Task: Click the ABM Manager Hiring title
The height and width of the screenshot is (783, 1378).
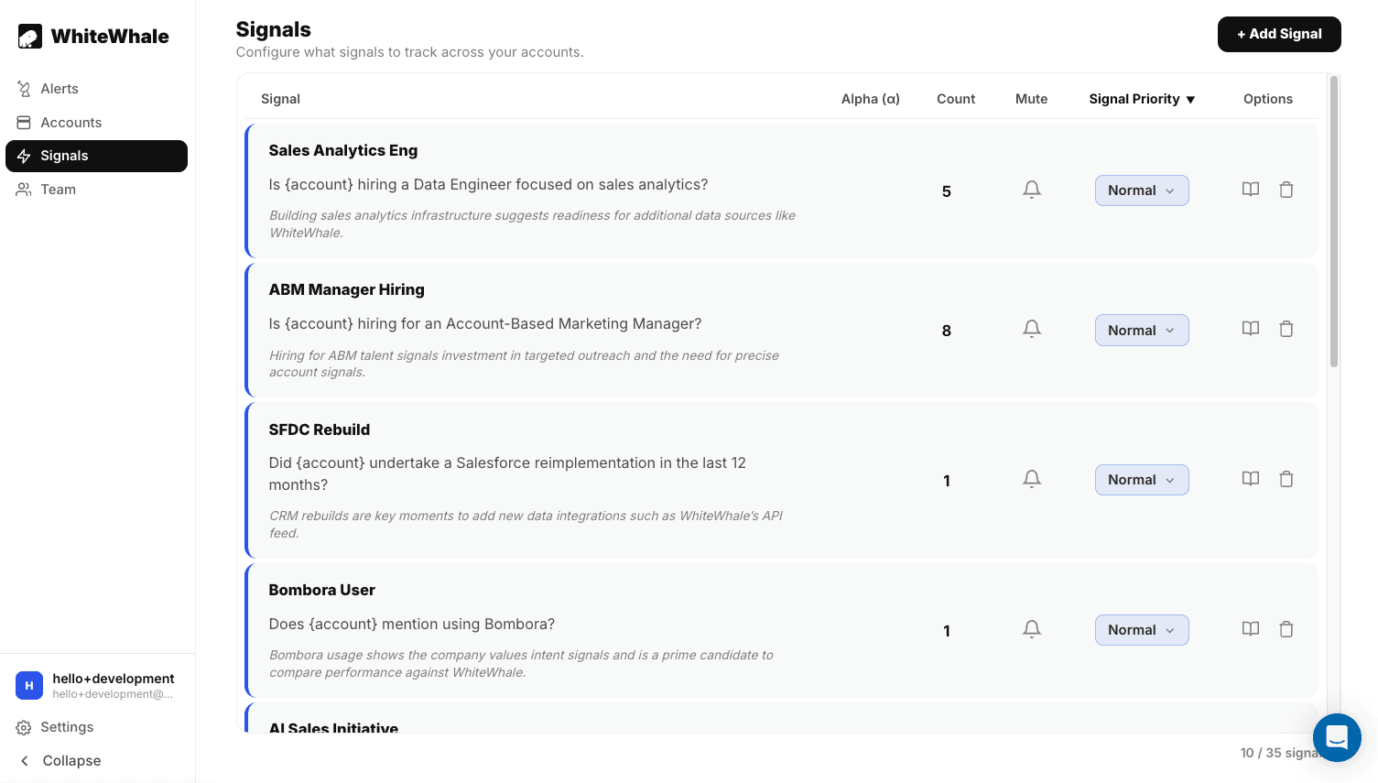Action: 347,289
